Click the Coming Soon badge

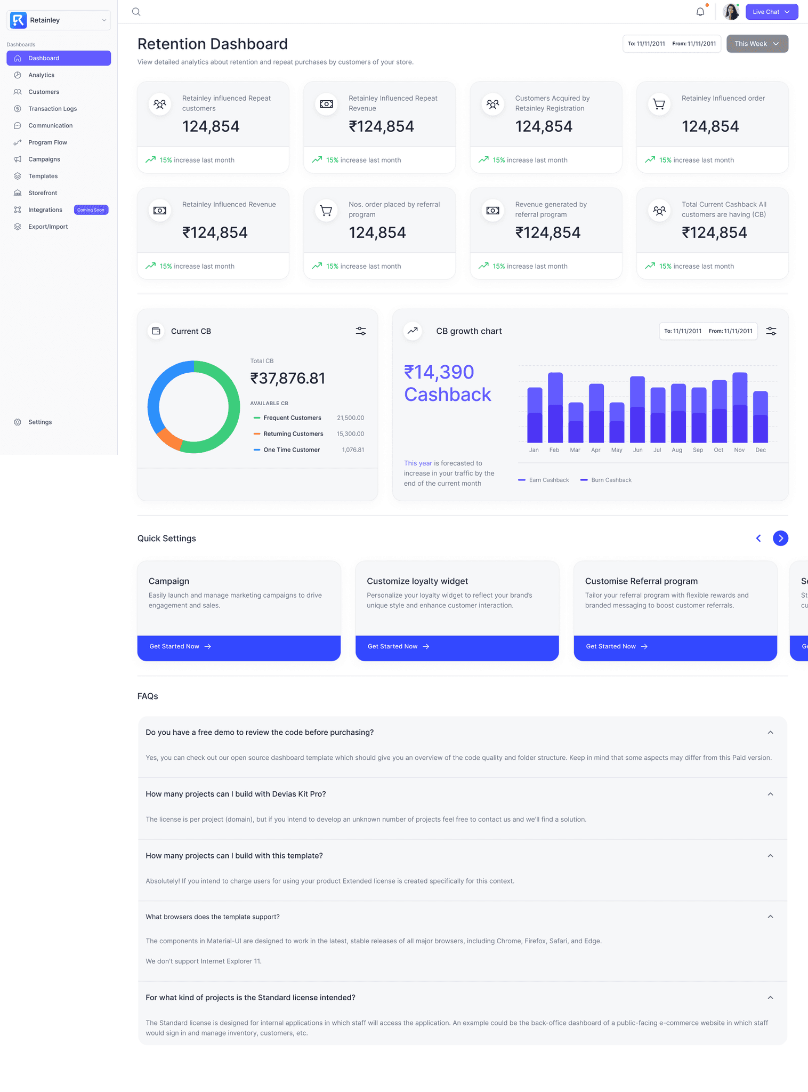[91, 210]
